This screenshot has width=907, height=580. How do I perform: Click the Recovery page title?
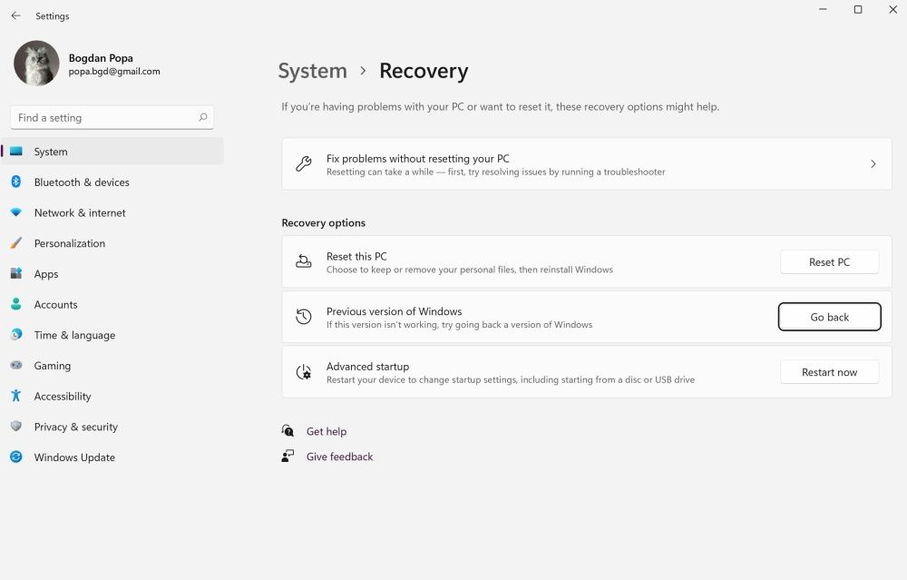pos(424,71)
